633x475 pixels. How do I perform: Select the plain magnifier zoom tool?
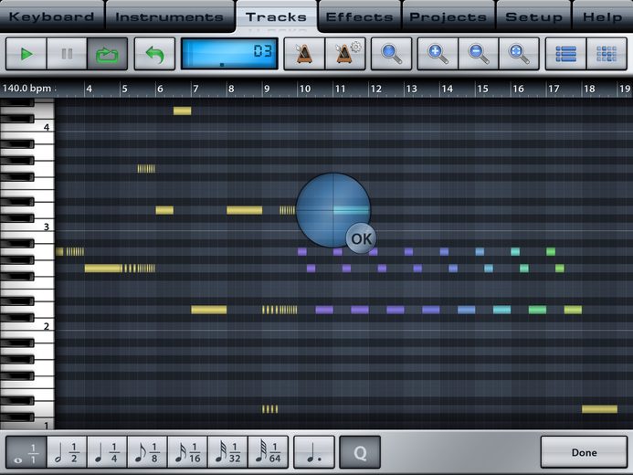pyautogui.click(x=391, y=54)
